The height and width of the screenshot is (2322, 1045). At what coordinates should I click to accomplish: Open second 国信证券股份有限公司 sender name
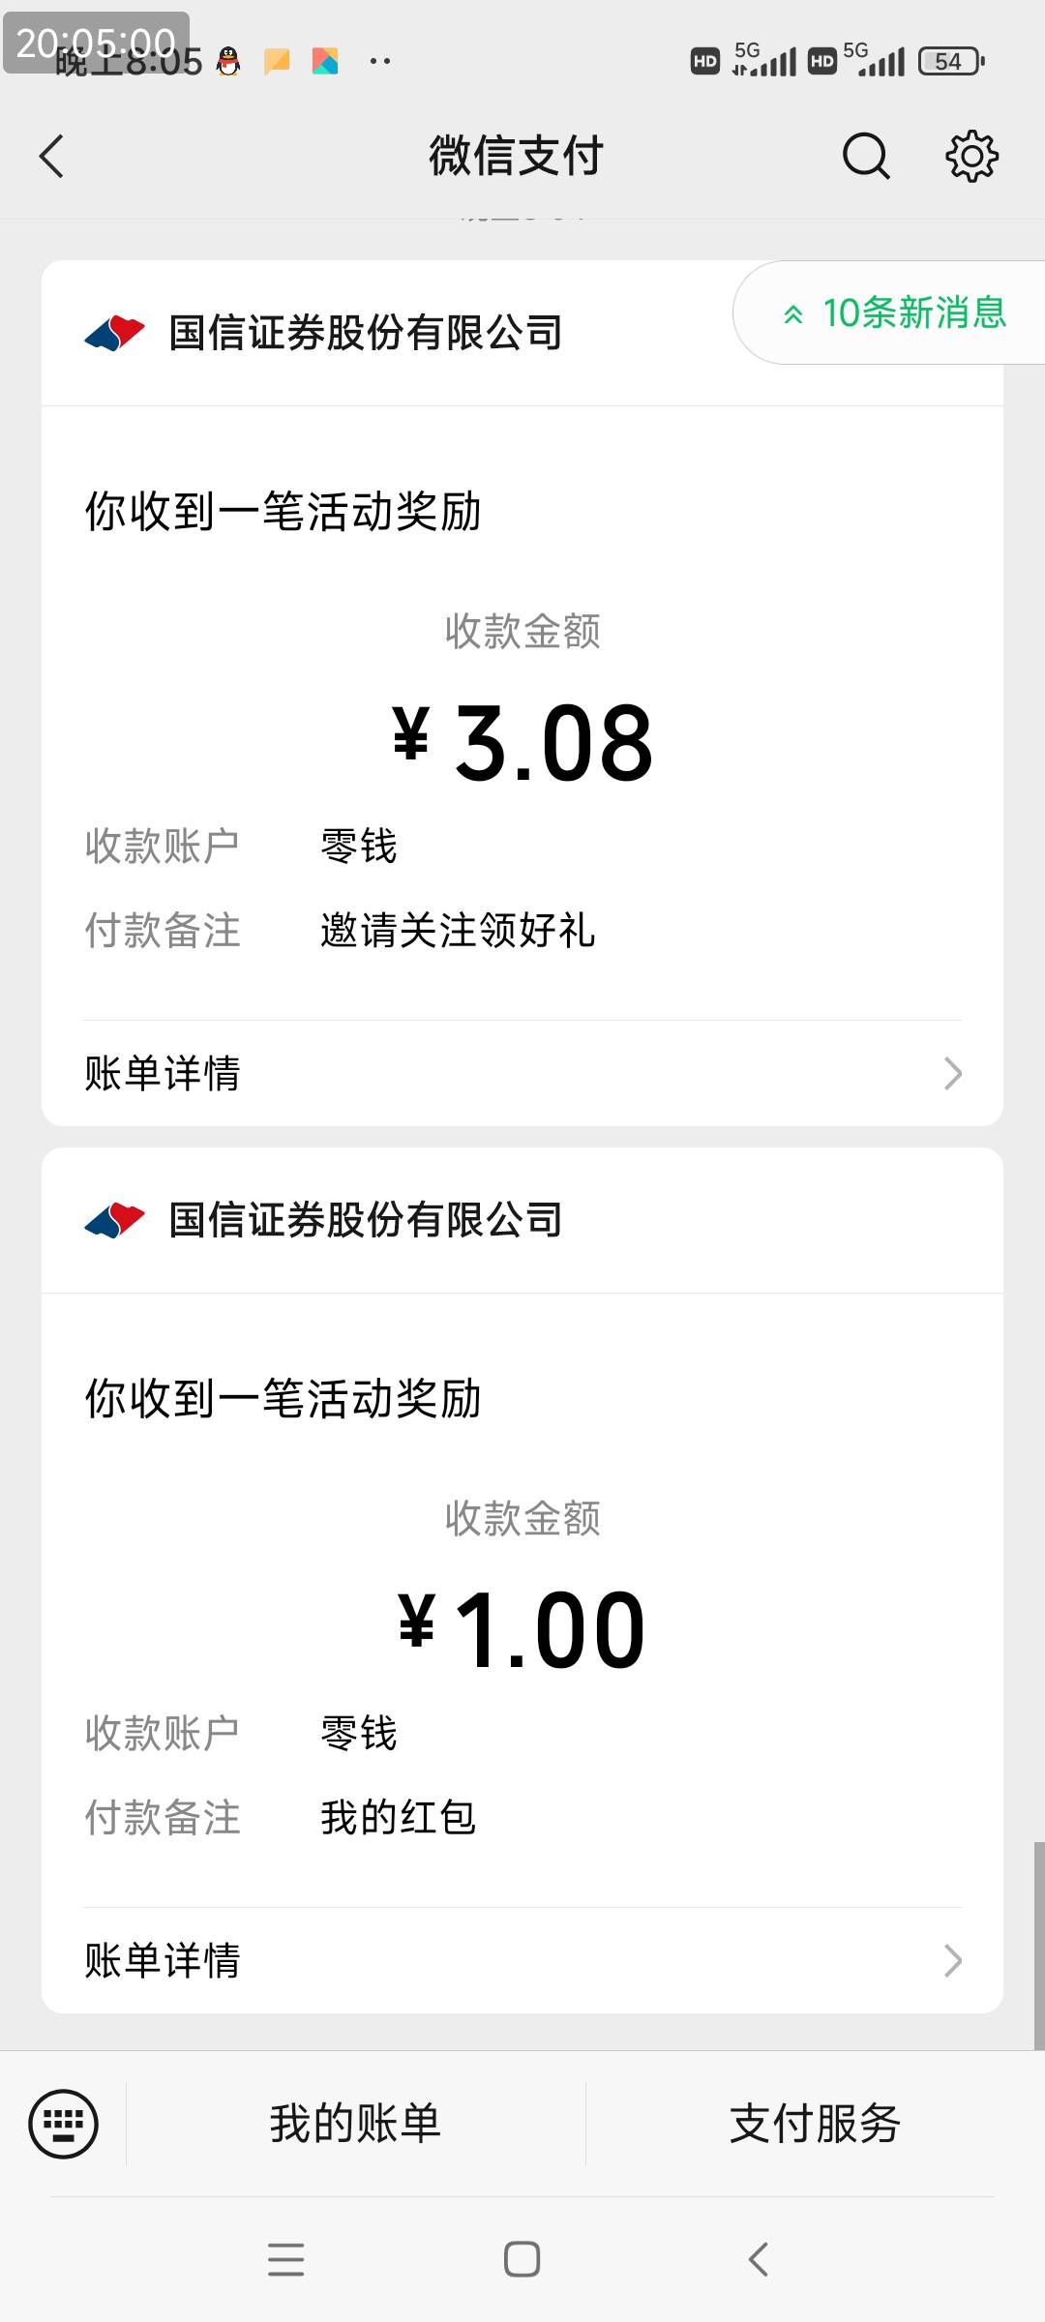[366, 1220]
